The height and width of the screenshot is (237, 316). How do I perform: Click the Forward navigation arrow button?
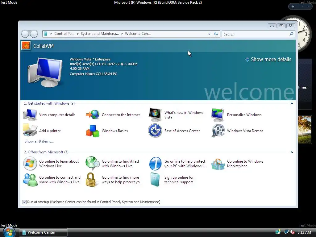coord(34,34)
